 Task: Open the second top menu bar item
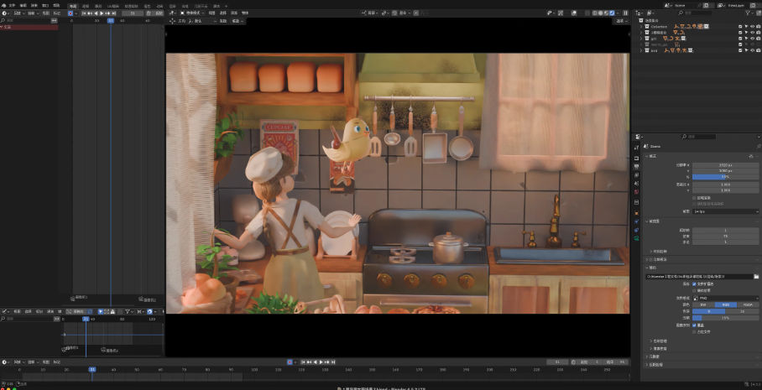[x=23, y=5]
